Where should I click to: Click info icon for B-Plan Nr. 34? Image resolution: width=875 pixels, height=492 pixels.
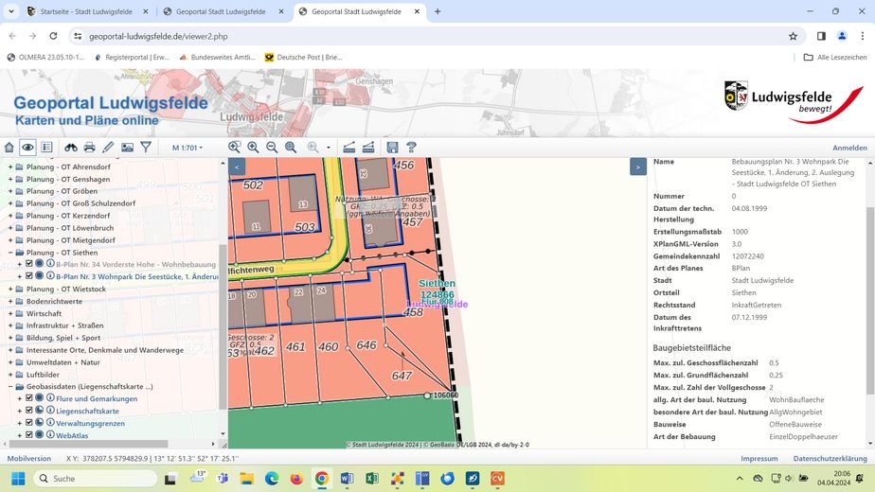[x=50, y=264]
